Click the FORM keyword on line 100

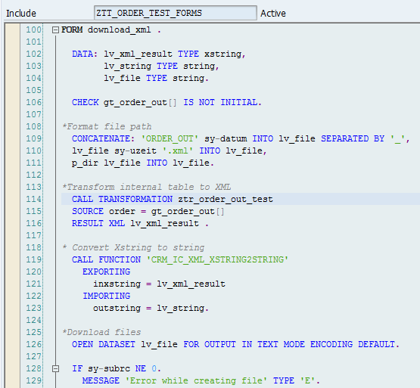pyautogui.click(x=72, y=29)
